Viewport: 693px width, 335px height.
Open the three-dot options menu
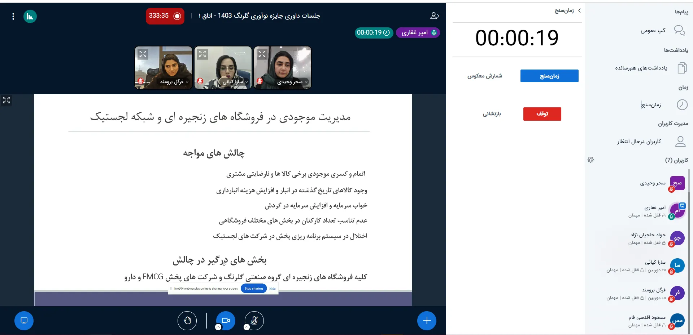13,17
